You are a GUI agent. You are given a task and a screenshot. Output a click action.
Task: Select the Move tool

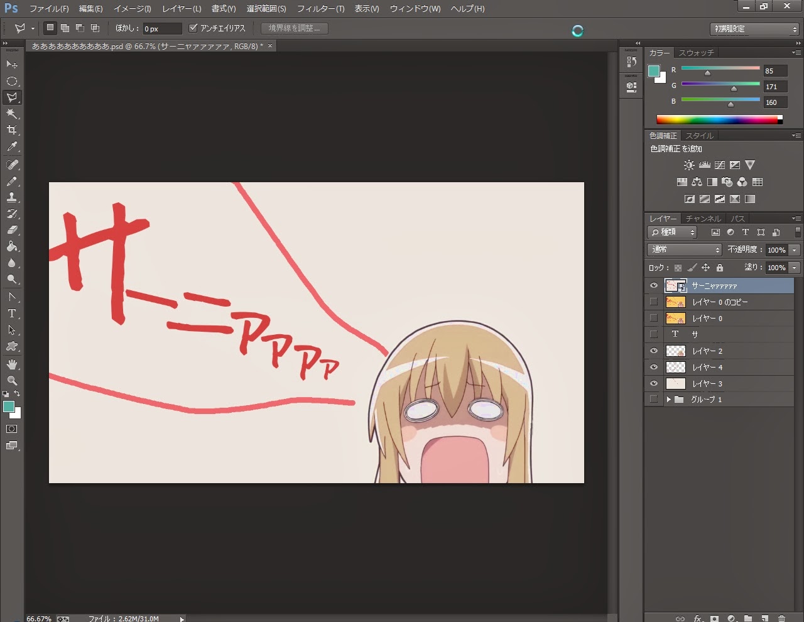pyautogui.click(x=12, y=64)
